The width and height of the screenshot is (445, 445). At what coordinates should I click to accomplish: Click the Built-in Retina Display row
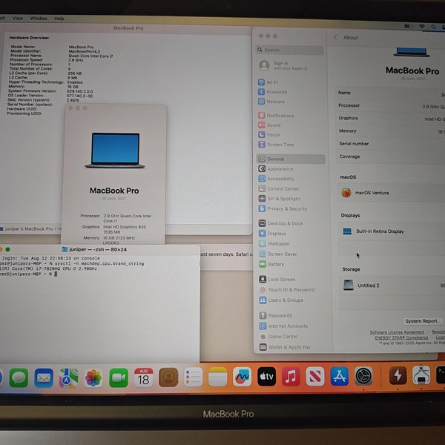[x=392, y=231]
